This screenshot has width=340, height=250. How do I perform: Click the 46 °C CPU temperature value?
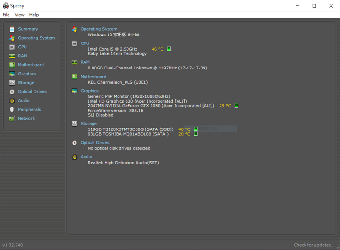pos(158,49)
